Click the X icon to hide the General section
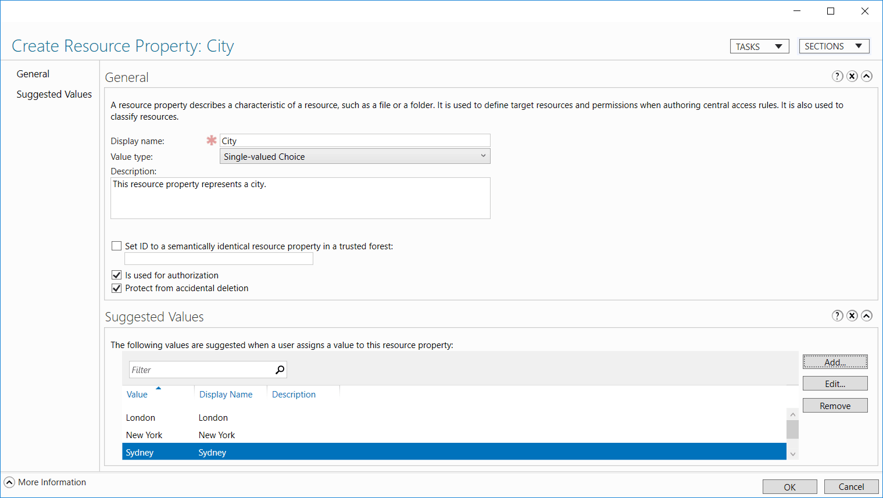The image size is (883, 498). (x=852, y=76)
